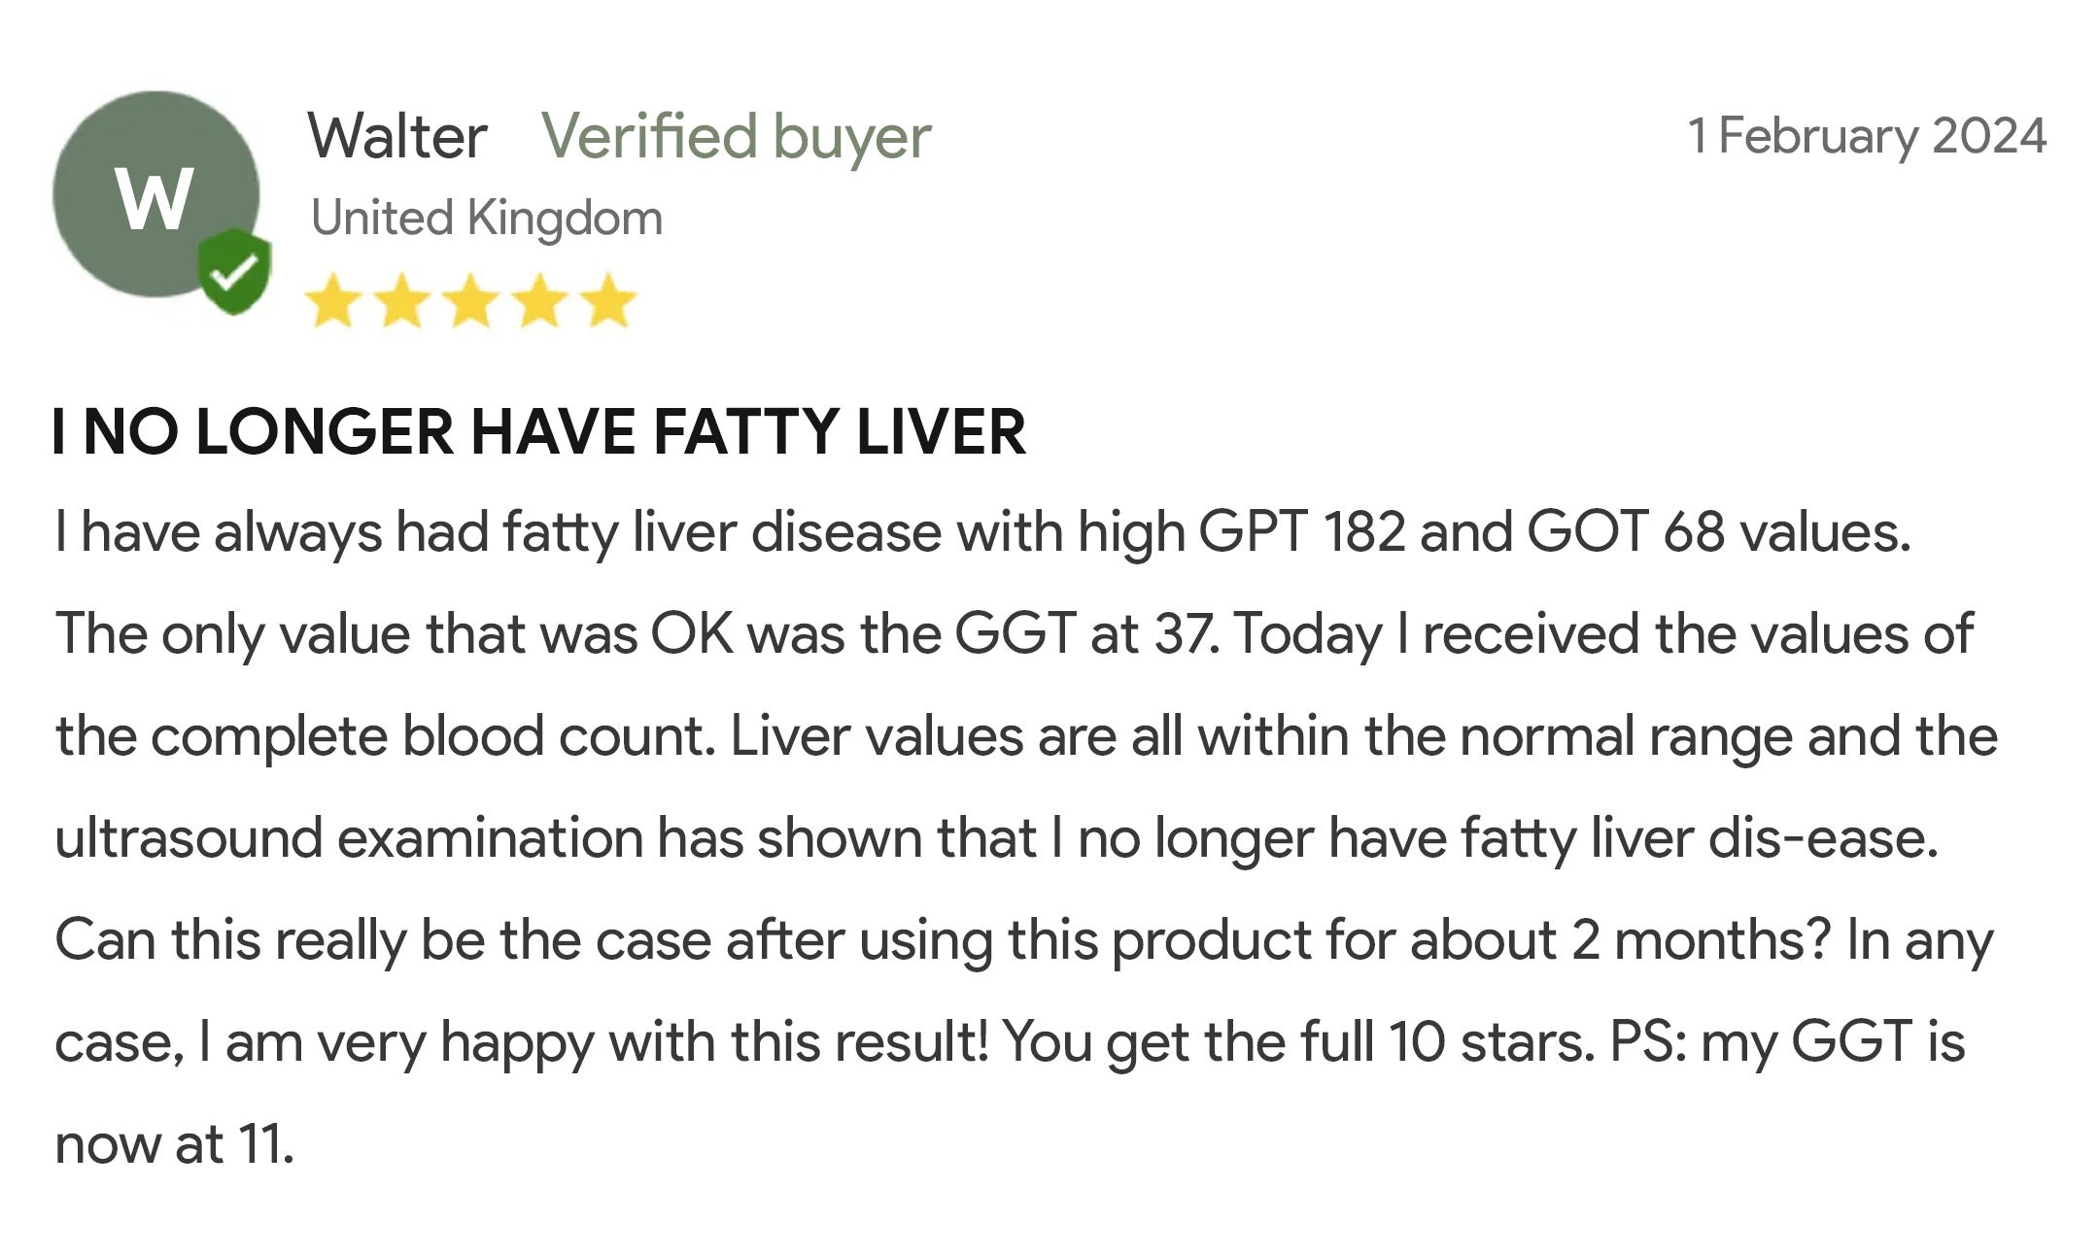Select the second yellow rating star
The width and height of the screenshot is (2099, 1256).
tap(402, 300)
